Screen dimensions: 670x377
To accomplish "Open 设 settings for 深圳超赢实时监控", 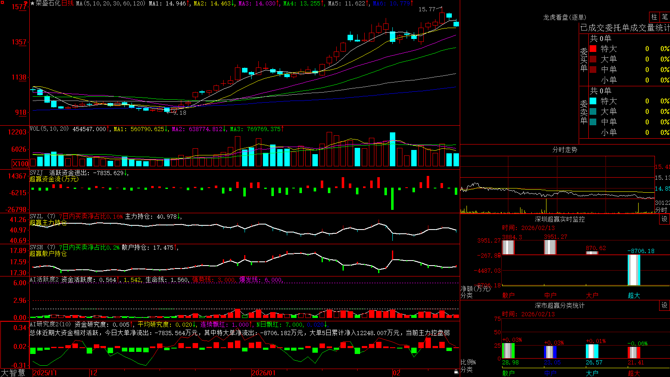I will (x=664, y=219).
